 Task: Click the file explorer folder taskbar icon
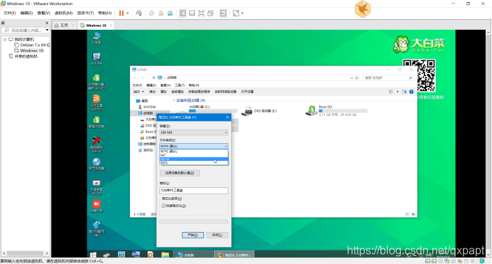[166, 255]
